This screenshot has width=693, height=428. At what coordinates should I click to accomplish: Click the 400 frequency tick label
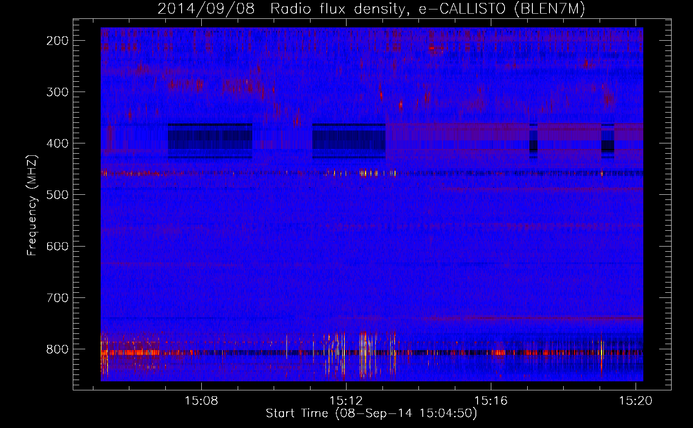[x=57, y=143]
